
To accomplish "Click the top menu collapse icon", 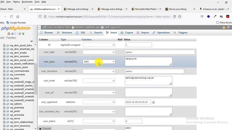I will click(39, 27).
